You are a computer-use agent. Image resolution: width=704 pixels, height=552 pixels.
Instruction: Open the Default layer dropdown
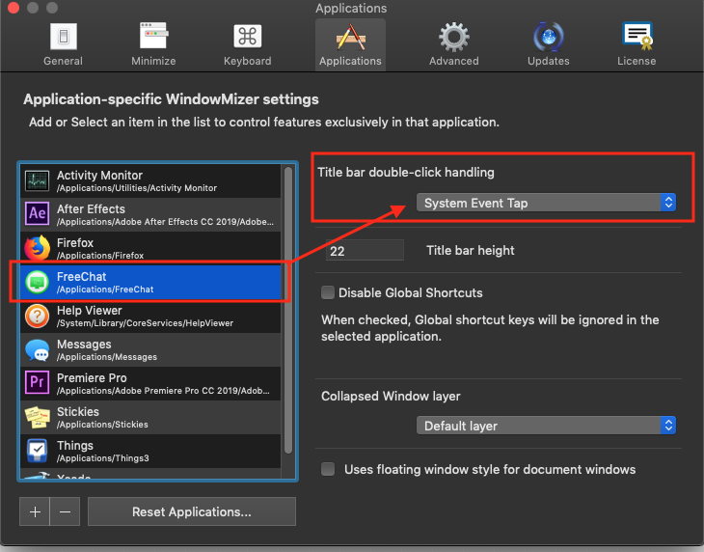coord(546,426)
